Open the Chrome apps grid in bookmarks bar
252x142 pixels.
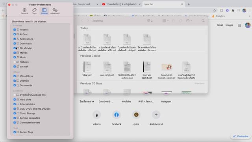pyautogui.click(x=3, y=16)
